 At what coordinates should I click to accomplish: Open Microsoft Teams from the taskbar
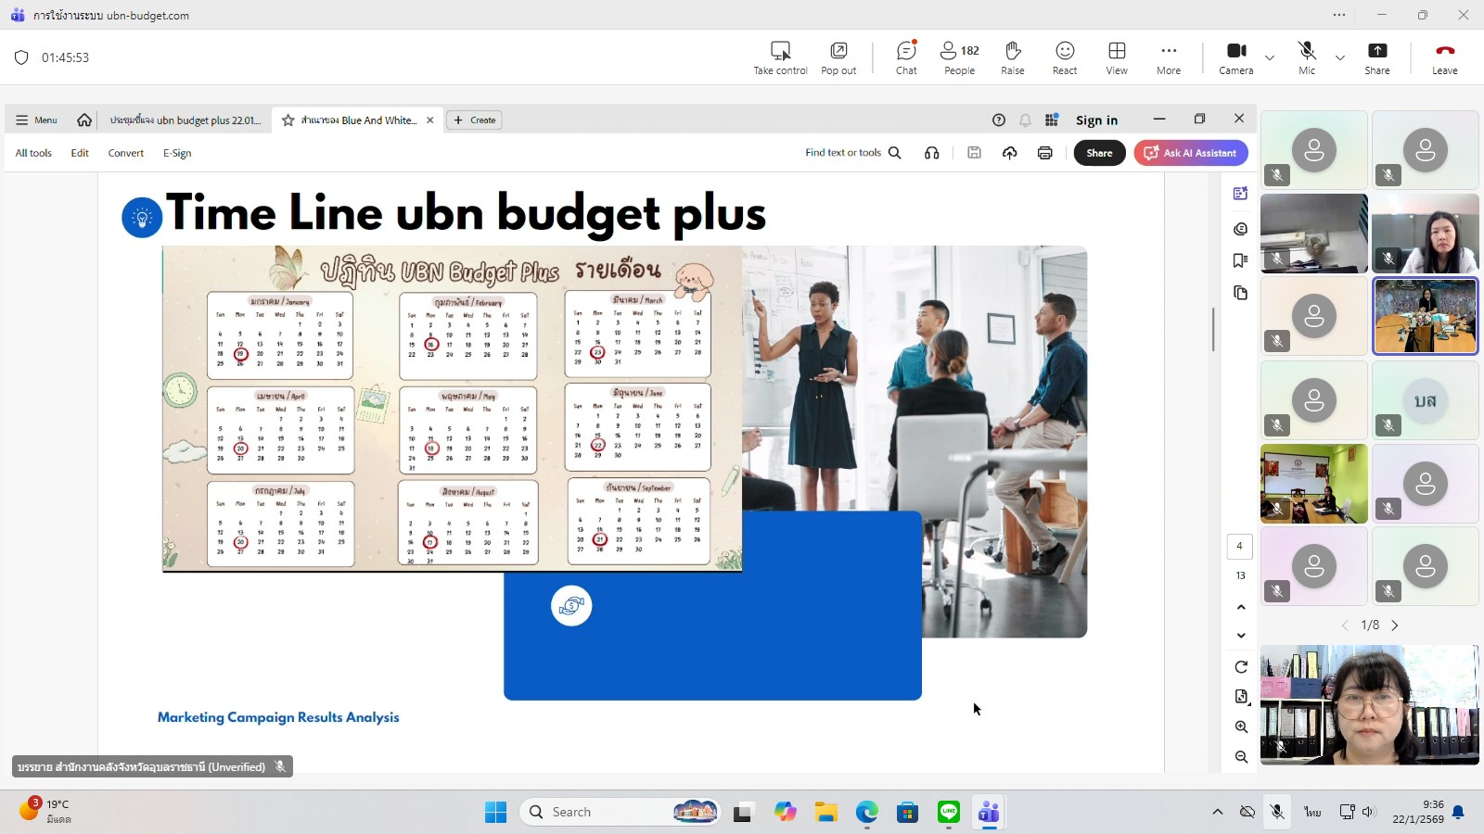[x=989, y=813]
